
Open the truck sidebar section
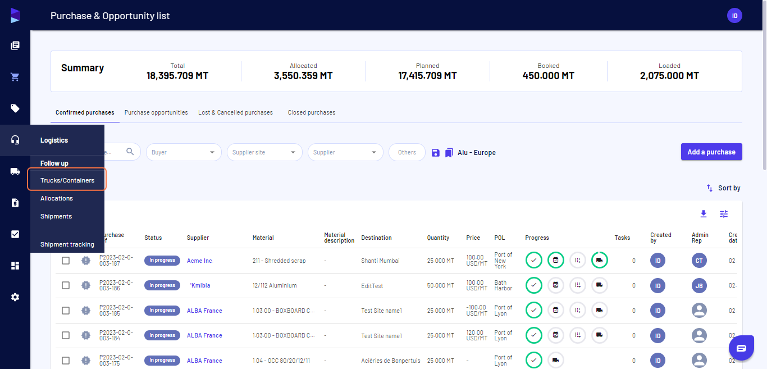pos(15,171)
